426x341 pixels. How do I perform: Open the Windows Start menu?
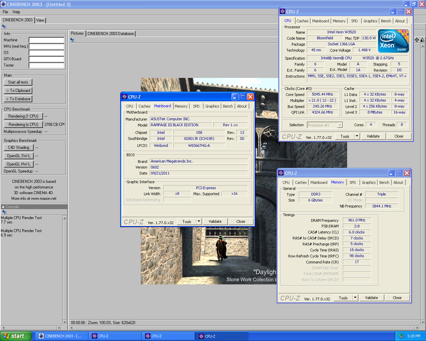click(x=16, y=336)
